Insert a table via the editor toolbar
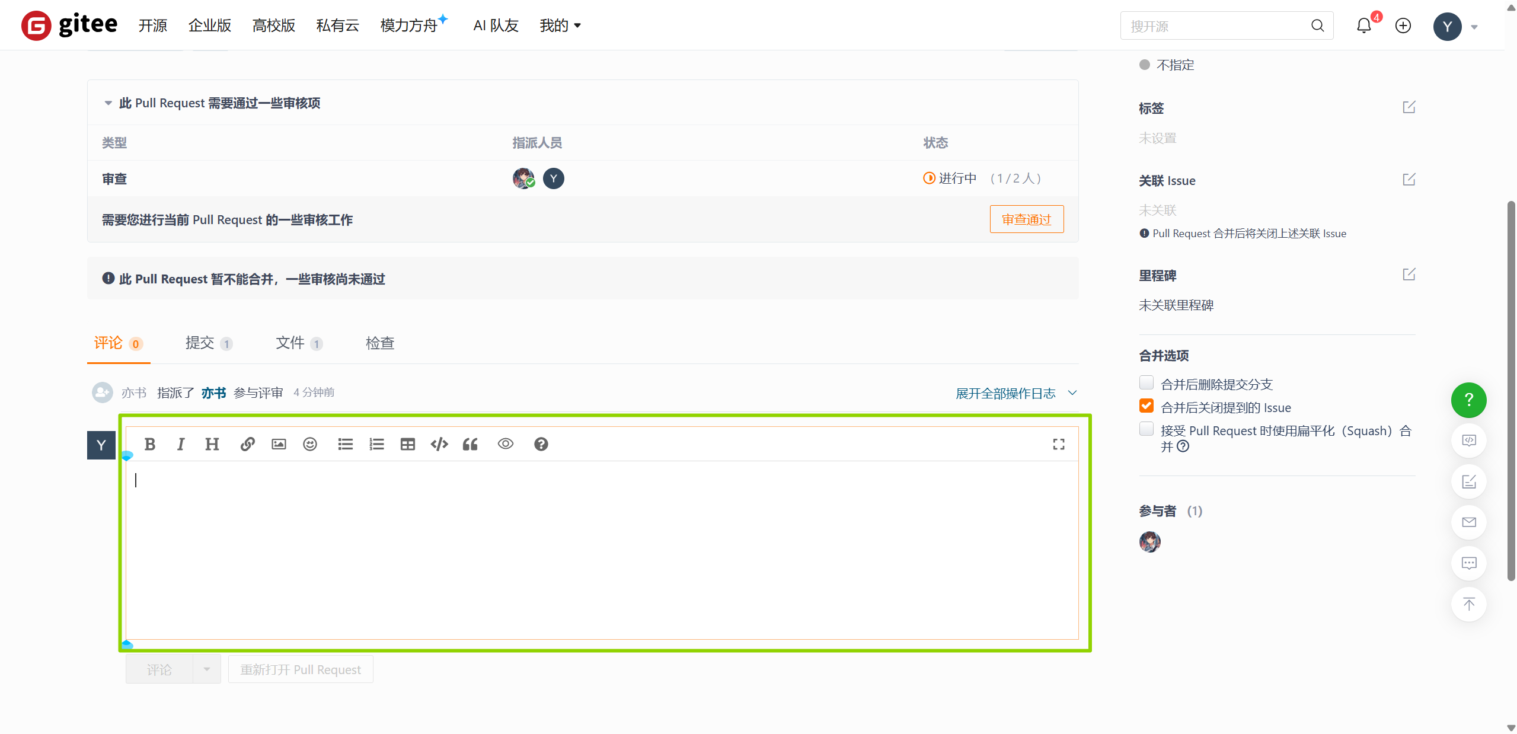 pos(408,444)
